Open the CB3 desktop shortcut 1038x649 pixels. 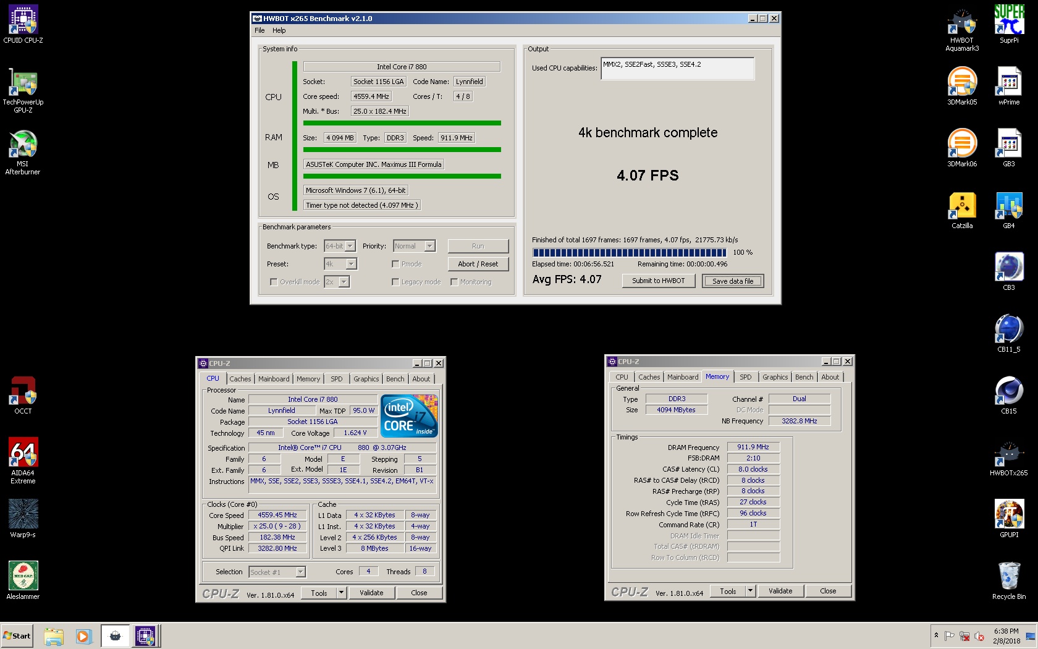1009,271
